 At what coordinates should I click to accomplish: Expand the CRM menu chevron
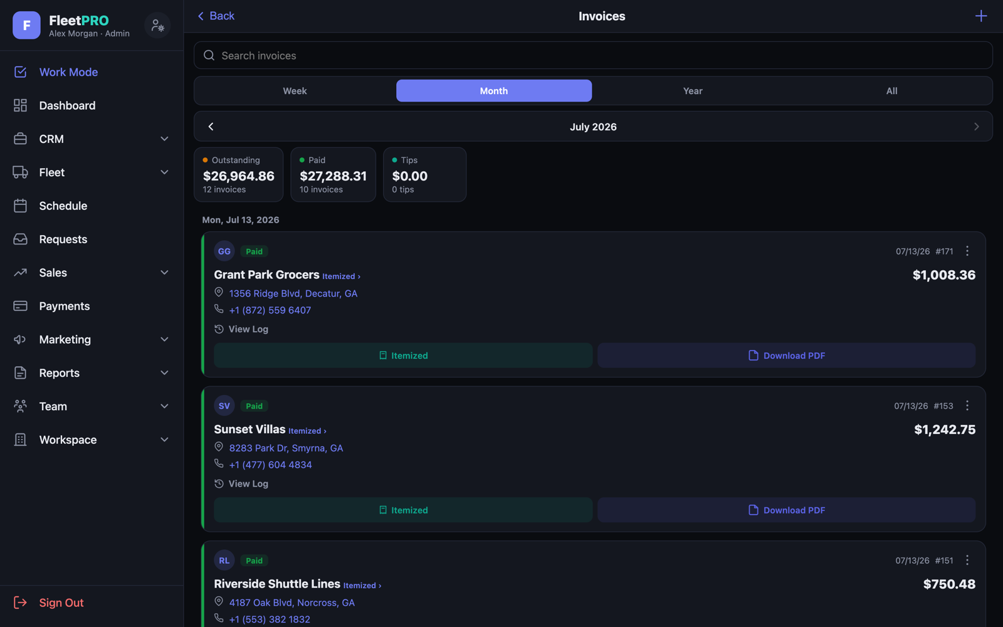pyautogui.click(x=164, y=139)
